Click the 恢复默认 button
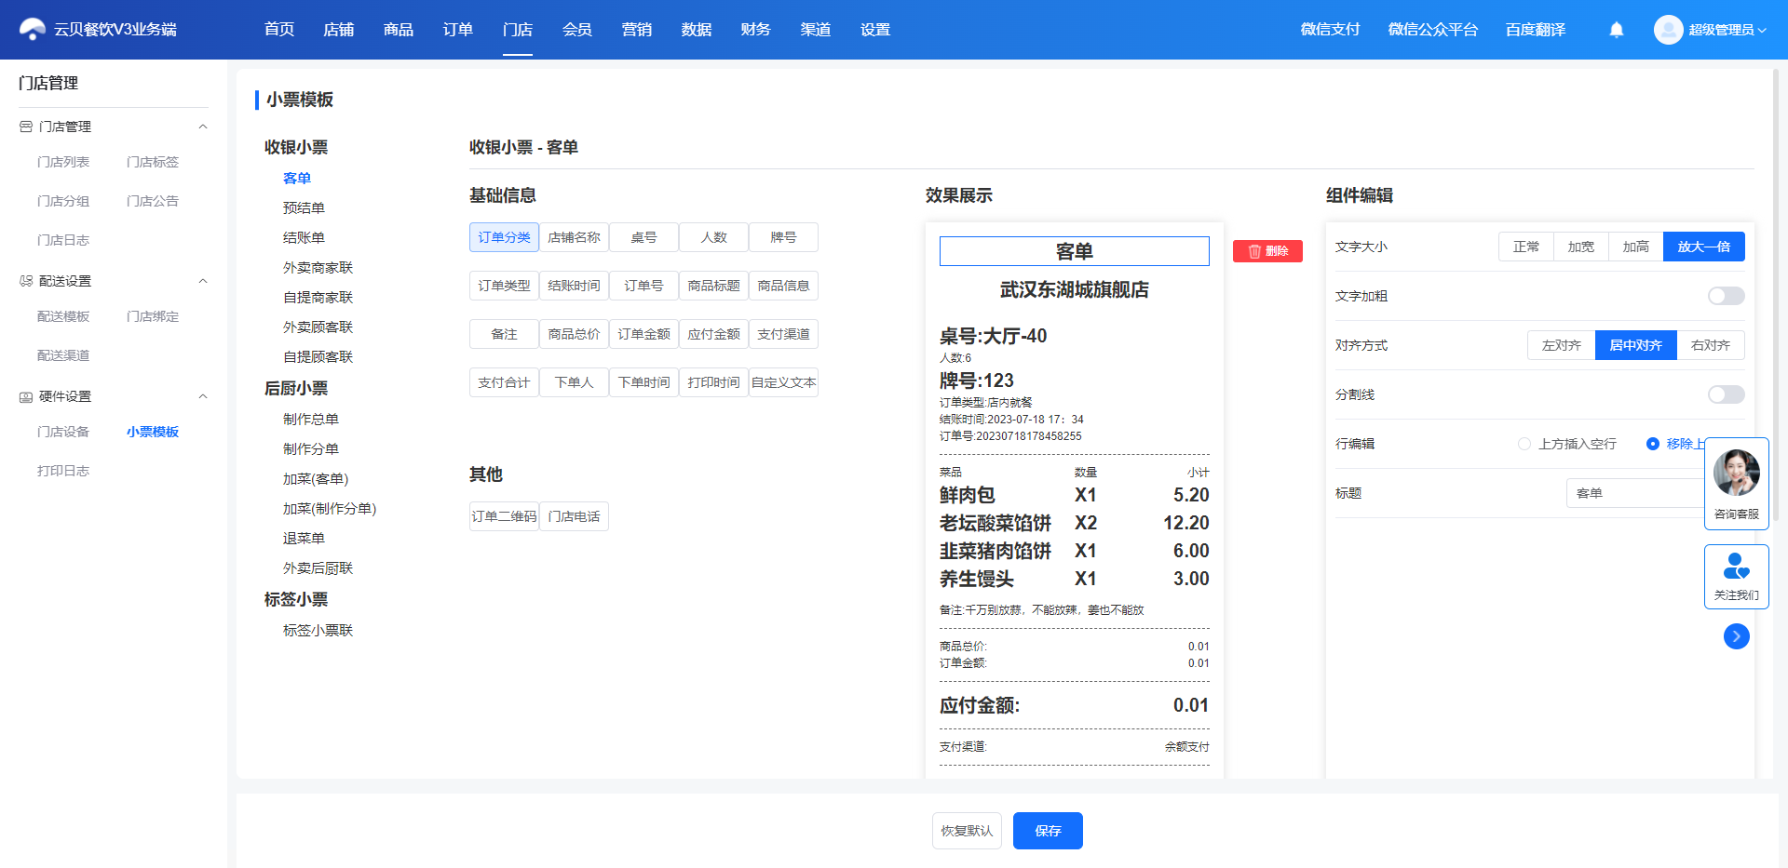 point(967,831)
